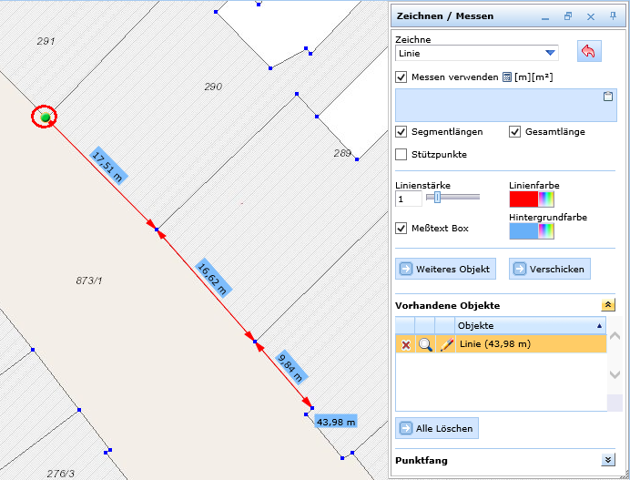Delete the Linie object with the red X
Image resolution: width=630 pixels, height=480 pixels.
[x=405, y=343]
